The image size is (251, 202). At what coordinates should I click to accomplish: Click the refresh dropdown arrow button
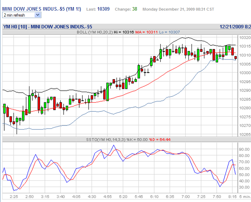coord(37,15)
